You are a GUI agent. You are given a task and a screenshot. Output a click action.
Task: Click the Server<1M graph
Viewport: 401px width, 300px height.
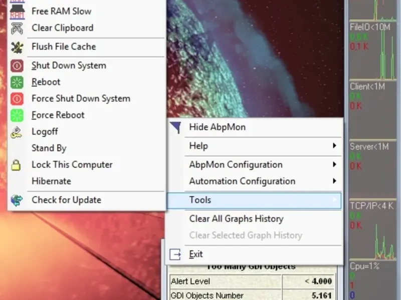point(372,170)
